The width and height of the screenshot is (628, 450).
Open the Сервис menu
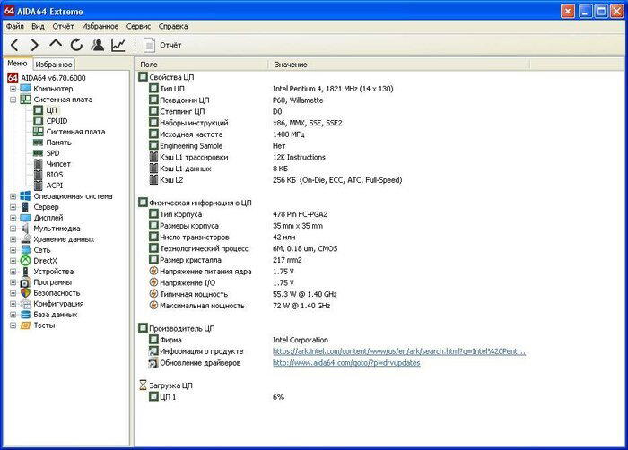click(x=138, y=26)
